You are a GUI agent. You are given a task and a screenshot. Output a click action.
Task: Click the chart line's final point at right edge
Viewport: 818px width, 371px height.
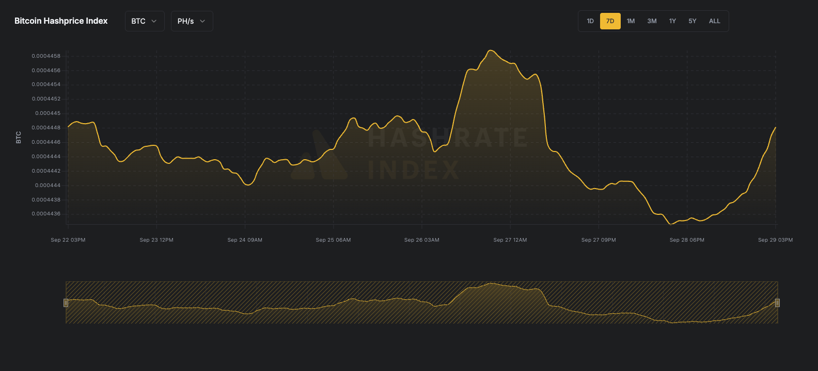tap(775, 128)
